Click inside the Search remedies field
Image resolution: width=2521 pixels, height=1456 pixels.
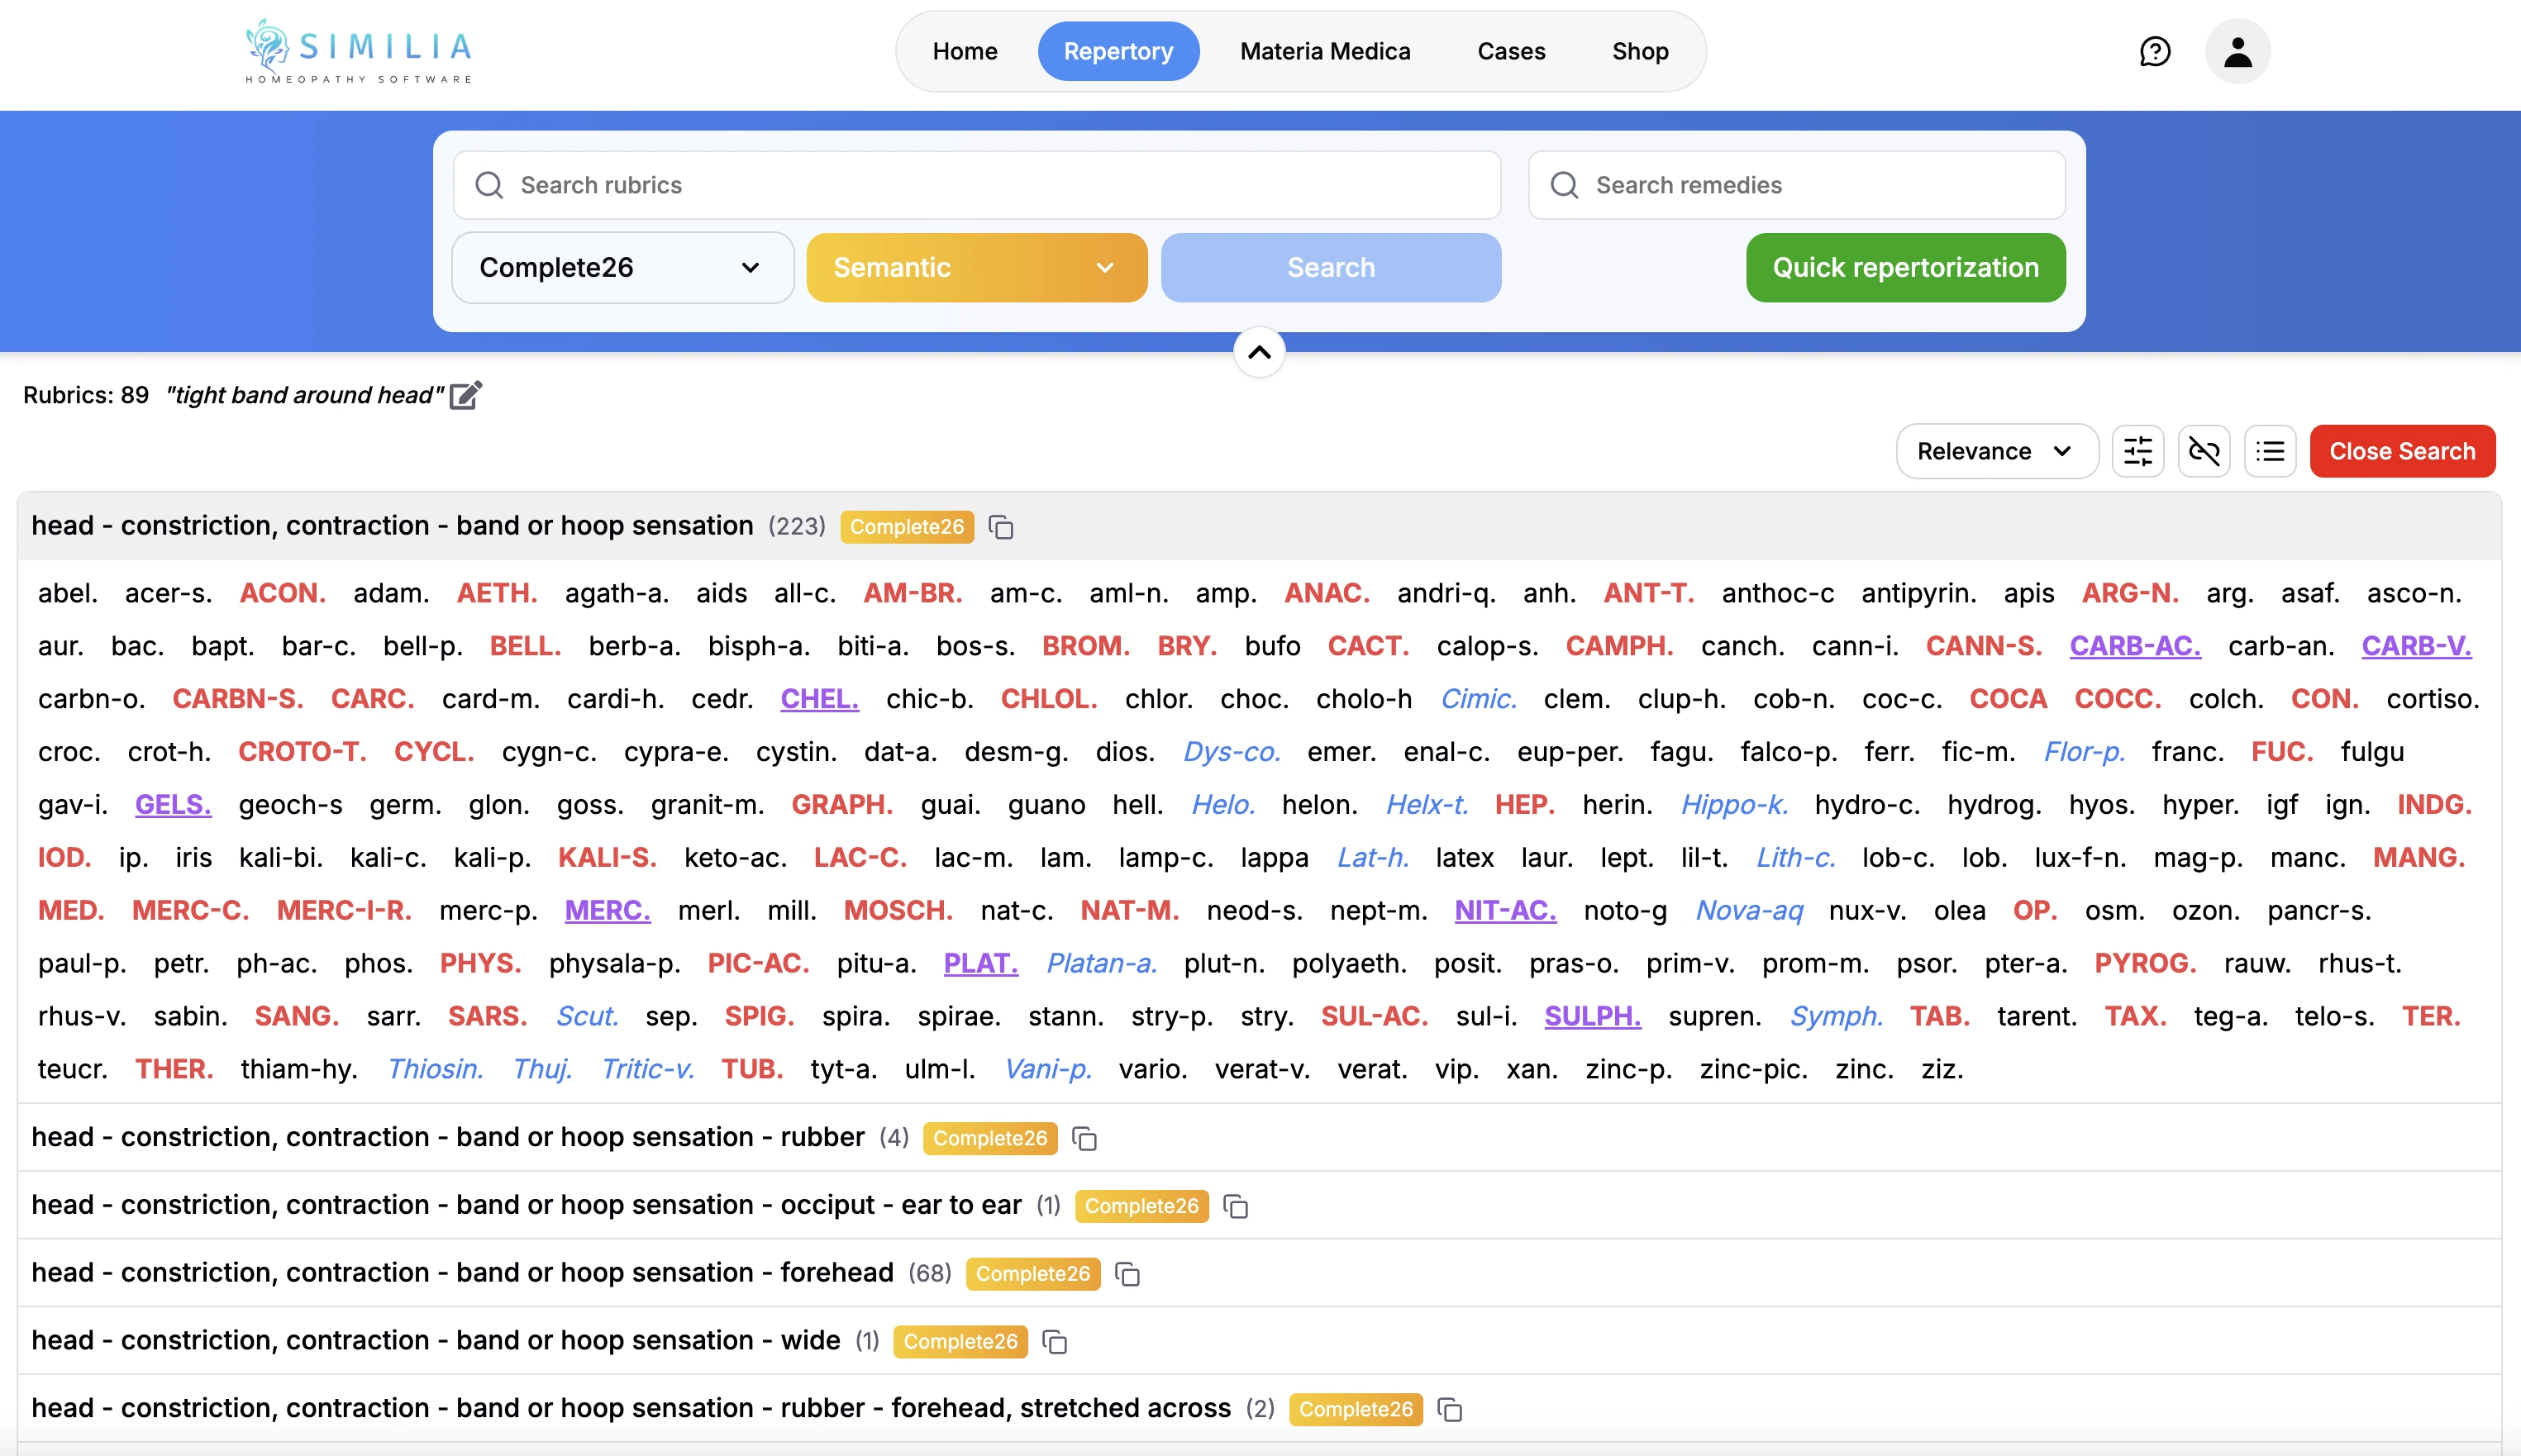coord(1797,185)
